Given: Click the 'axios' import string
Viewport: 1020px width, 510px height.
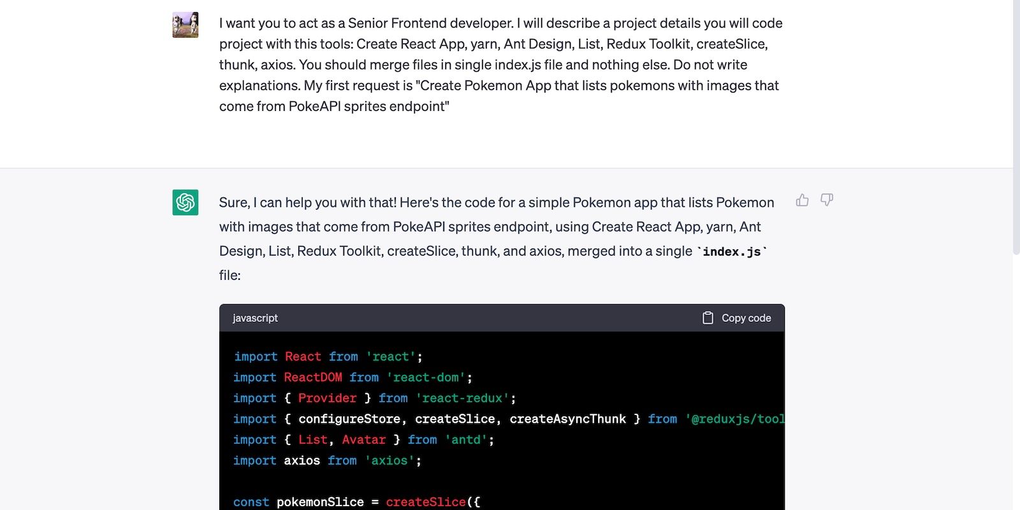Looking at the screenshot, I should point(389,460).
